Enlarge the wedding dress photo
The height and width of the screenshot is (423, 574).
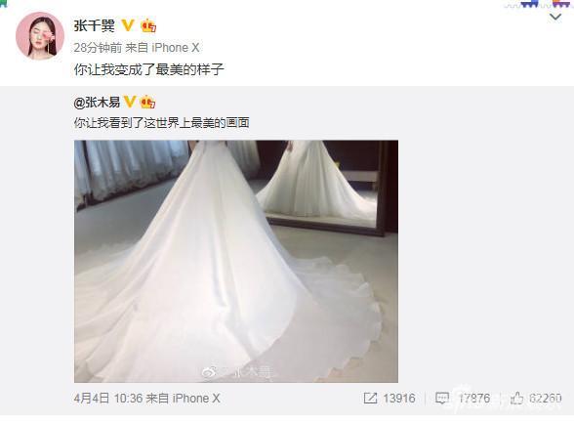pyautogui.click(x=236, y=261)
